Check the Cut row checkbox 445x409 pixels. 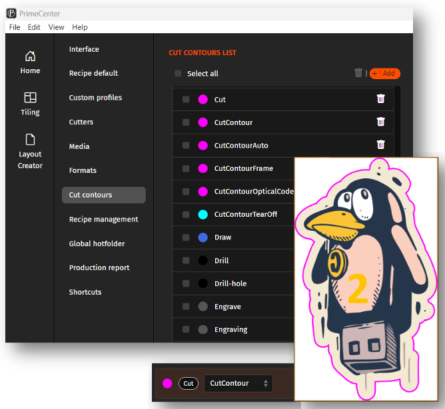(x=186, y=99)
